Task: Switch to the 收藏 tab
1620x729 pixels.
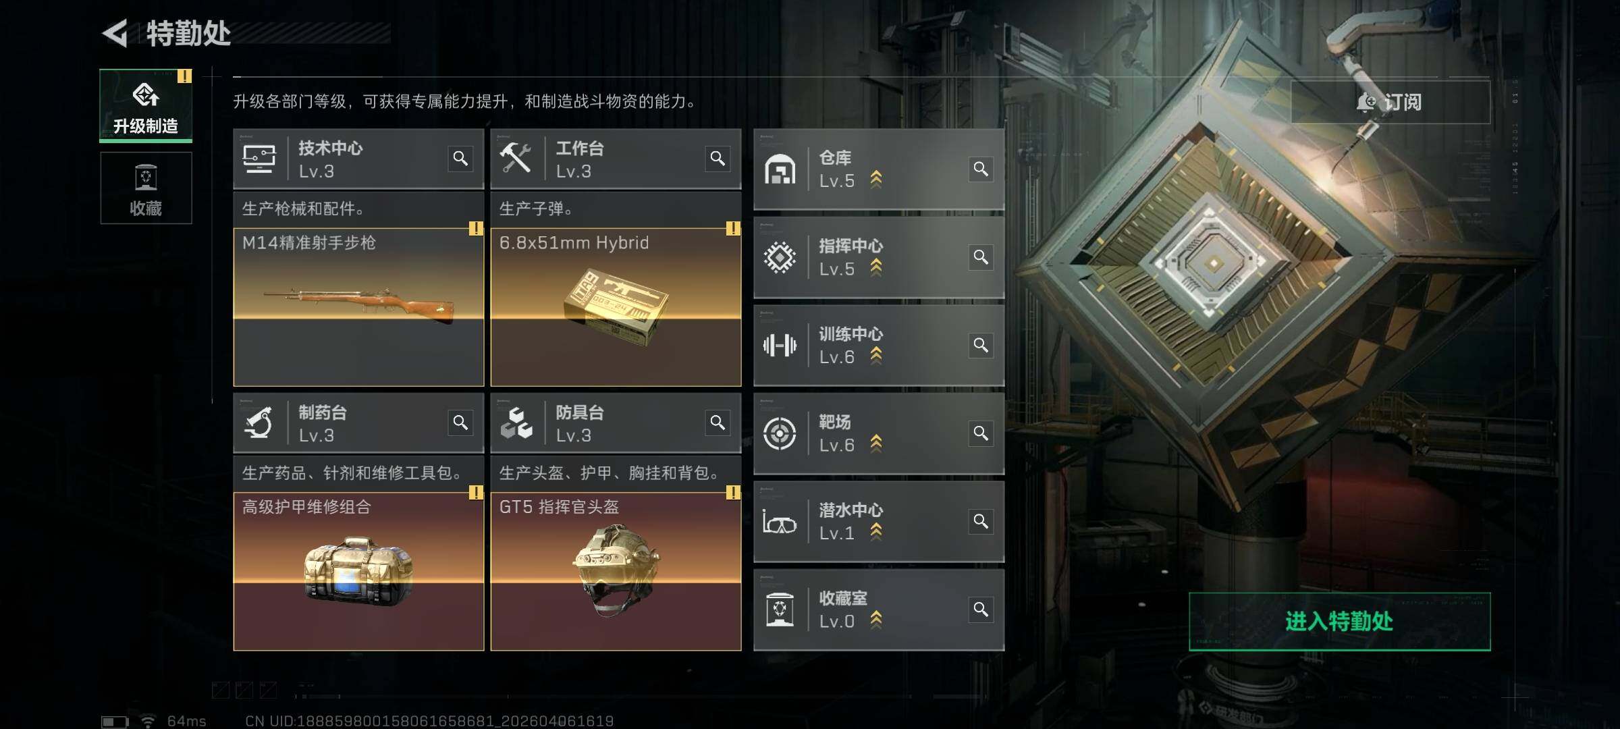Action: (146, 188)
